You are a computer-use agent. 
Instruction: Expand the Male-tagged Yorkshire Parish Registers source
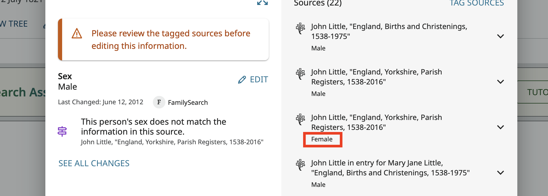point(500,82)
